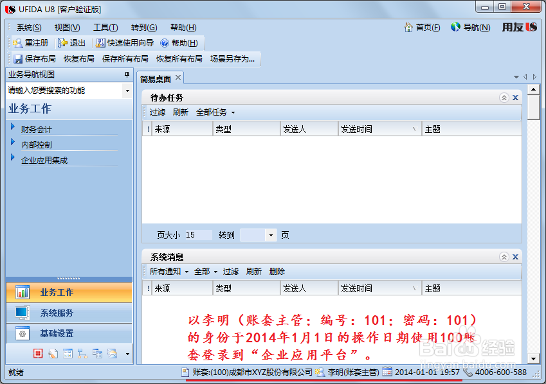Image resolution: width=546 pixels, height=384 pixels.
Task: Pin the 业务导航视图 panel
Action: (x=127, y=74)
